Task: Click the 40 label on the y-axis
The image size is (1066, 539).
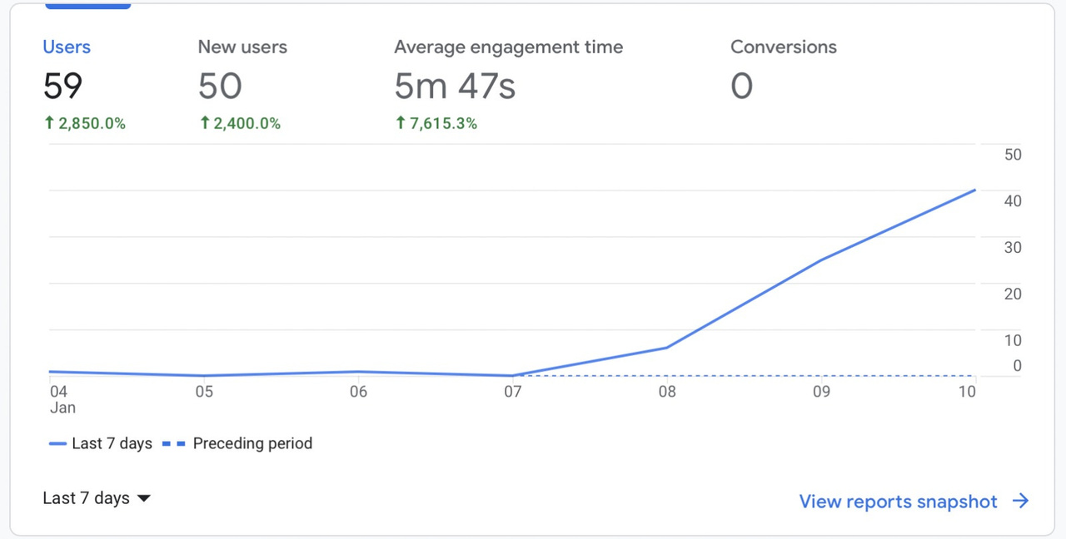Action: click(x=1014, y=201)
